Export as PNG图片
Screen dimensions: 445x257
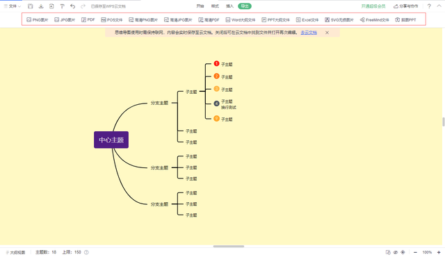(x=37, y=20)
